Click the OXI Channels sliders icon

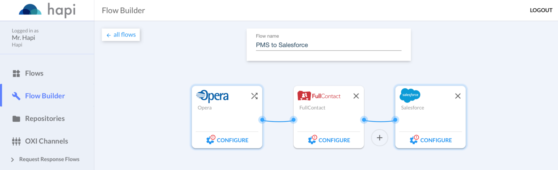coord(16,141)
